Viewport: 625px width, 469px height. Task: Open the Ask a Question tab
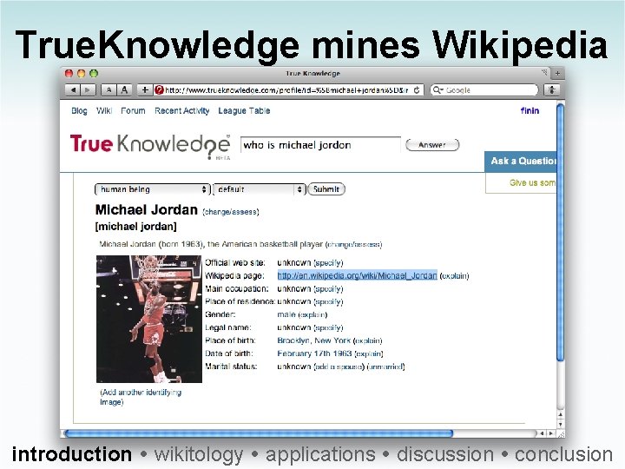[521, 162]
